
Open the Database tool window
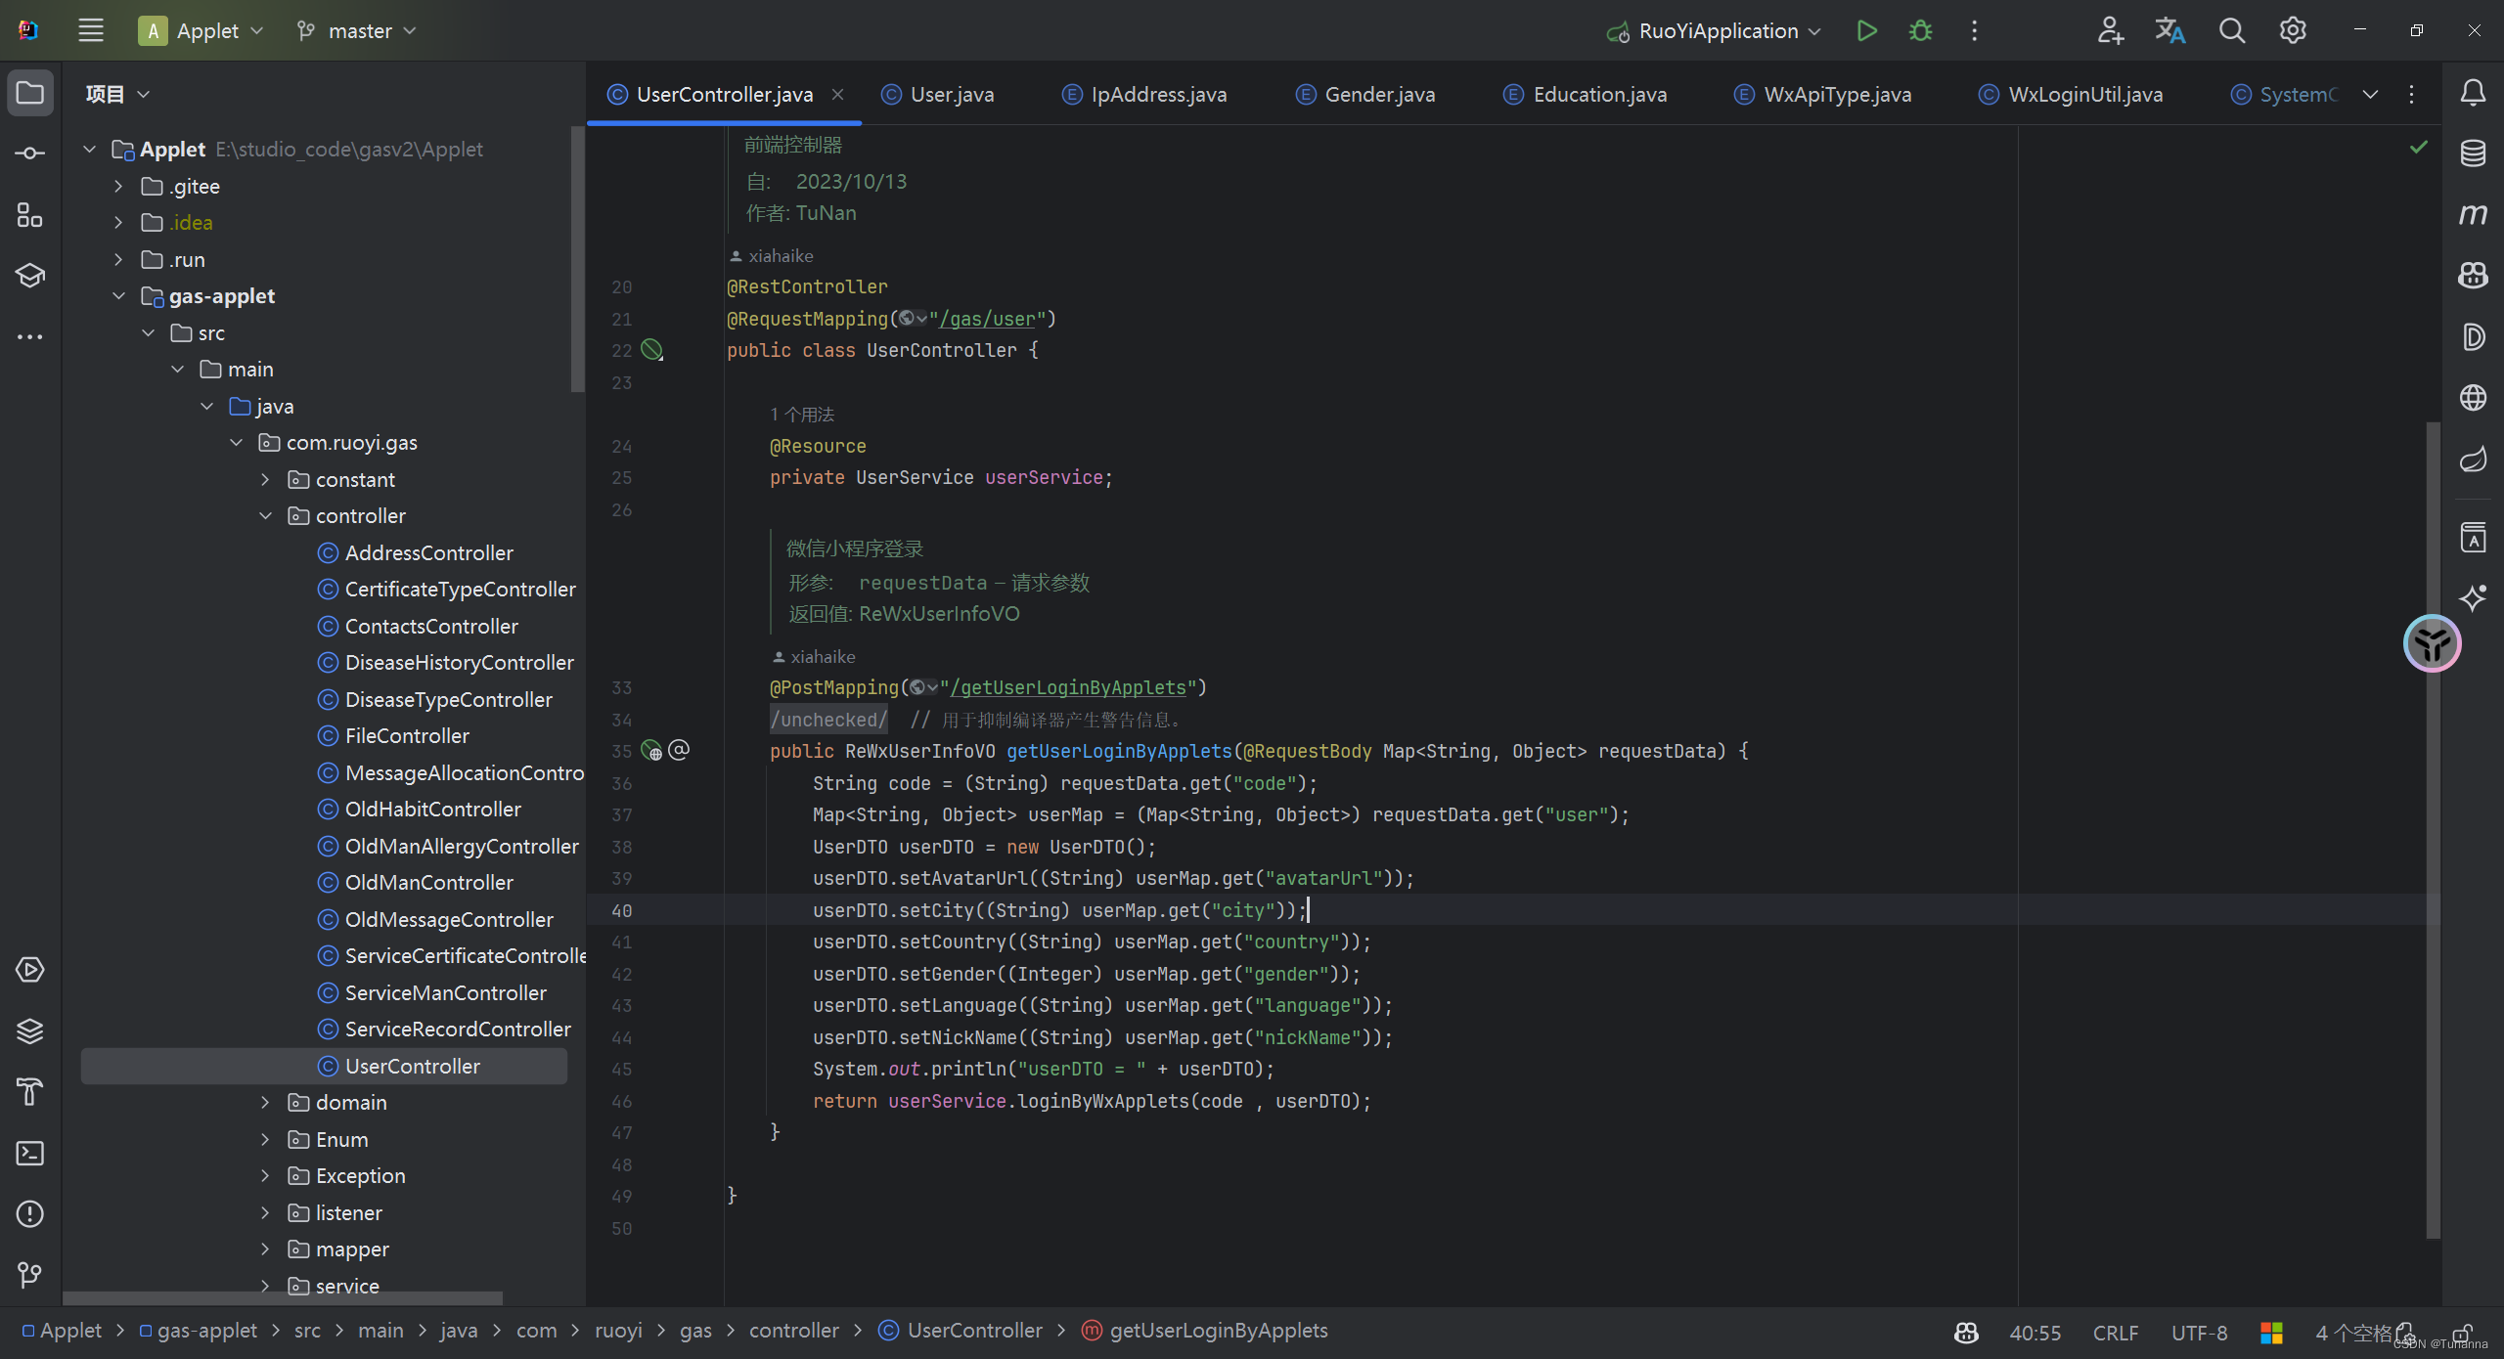click(x=2473, y=153)
